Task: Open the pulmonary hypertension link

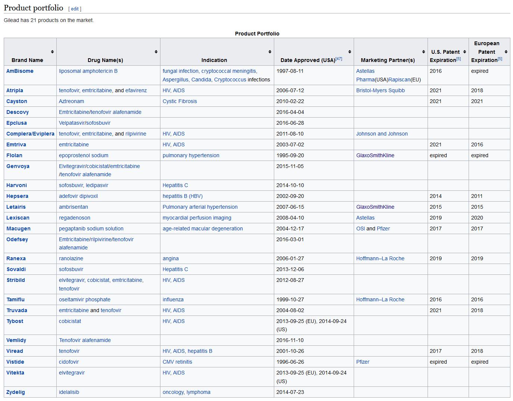Action: pos(191,155)
